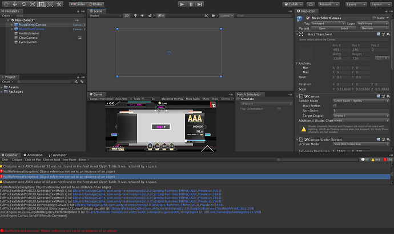
Task: Click the Clear button in Console
Action: [x=5, y=160]
